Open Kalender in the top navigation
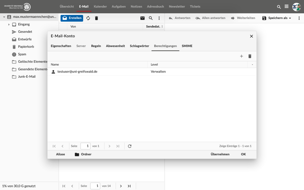The image size is (304, 190). [100, 7]
